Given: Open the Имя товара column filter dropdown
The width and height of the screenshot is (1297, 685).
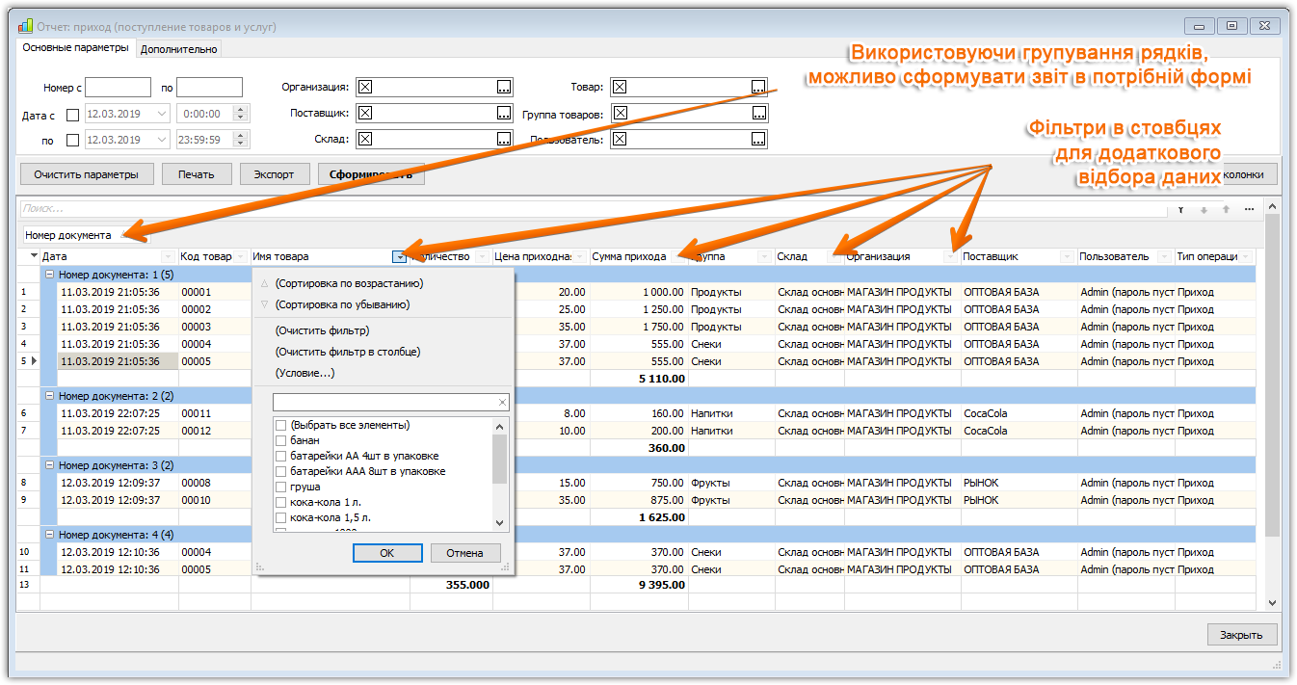Looking at the screenshot, I should click(x=399, y=257).
